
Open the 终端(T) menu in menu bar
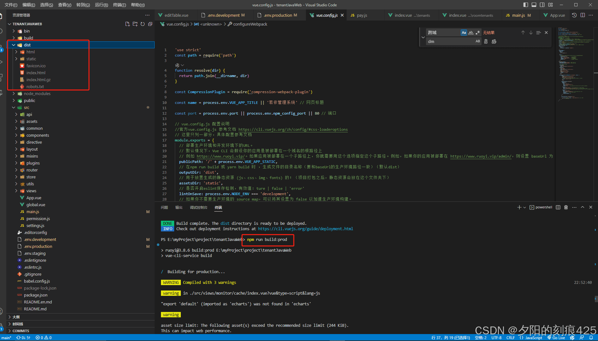point(119,5)
